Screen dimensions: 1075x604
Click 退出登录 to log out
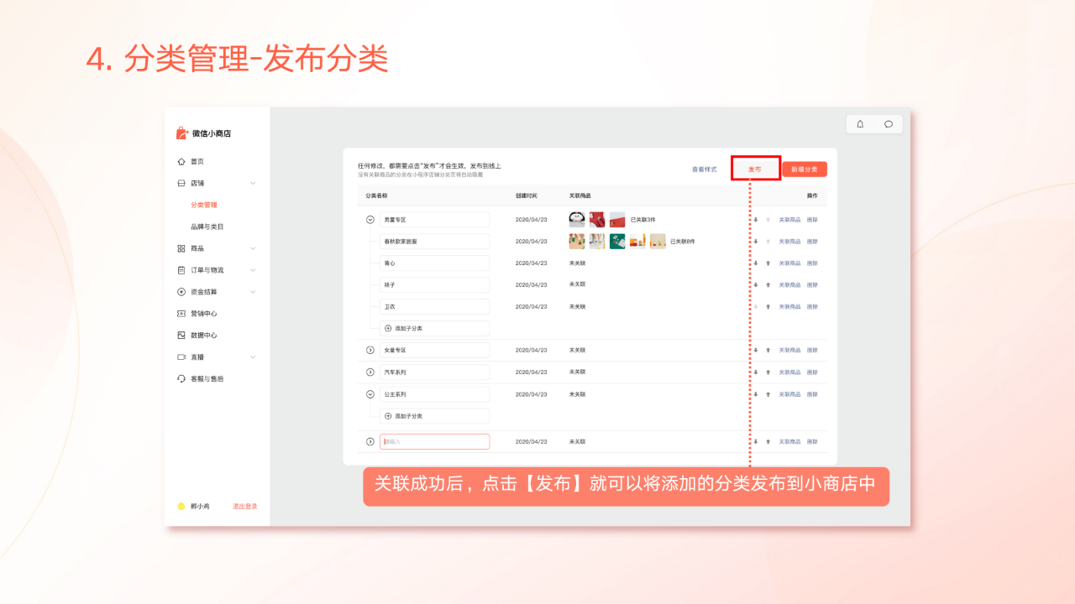pos(245,507)
